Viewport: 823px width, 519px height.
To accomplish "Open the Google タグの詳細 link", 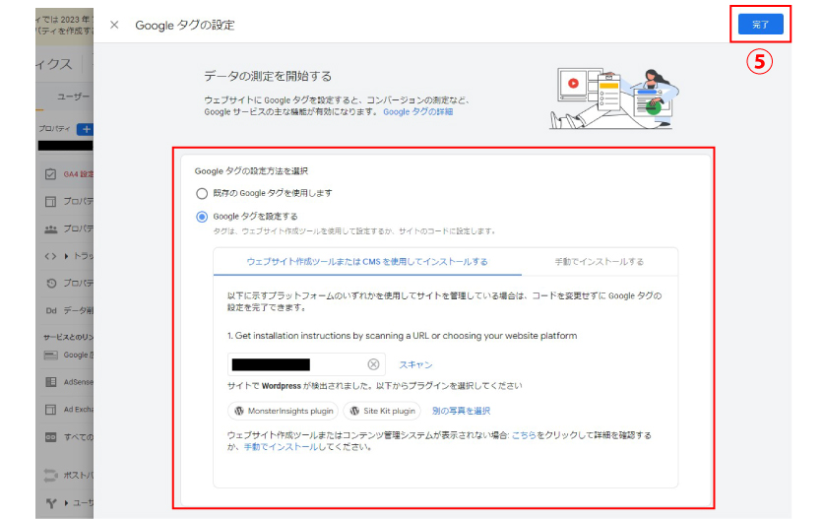I will pos(418,112).
